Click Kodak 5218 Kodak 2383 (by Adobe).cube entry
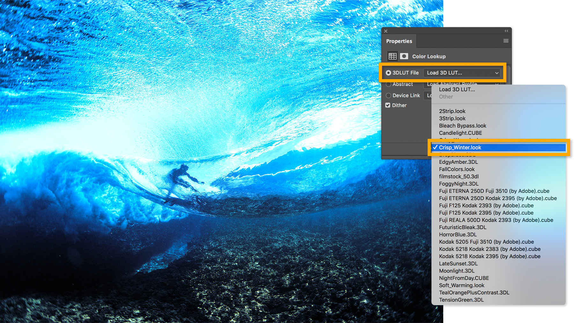This screenshot has height=323, width=574. point(489,249)
